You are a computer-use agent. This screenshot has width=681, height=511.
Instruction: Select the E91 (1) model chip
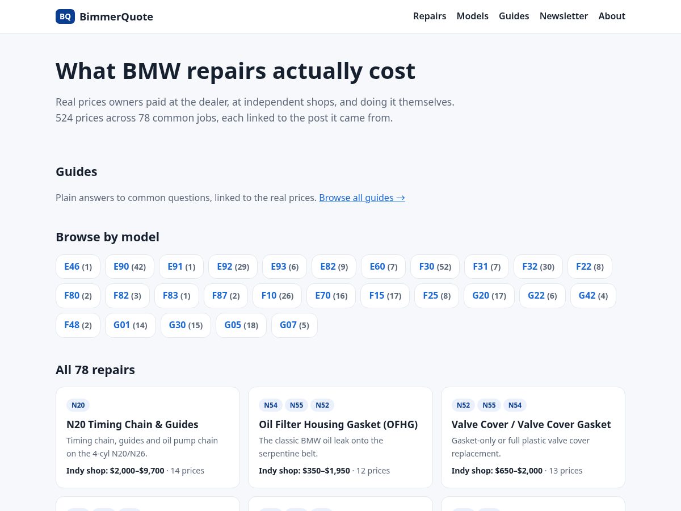181,266
